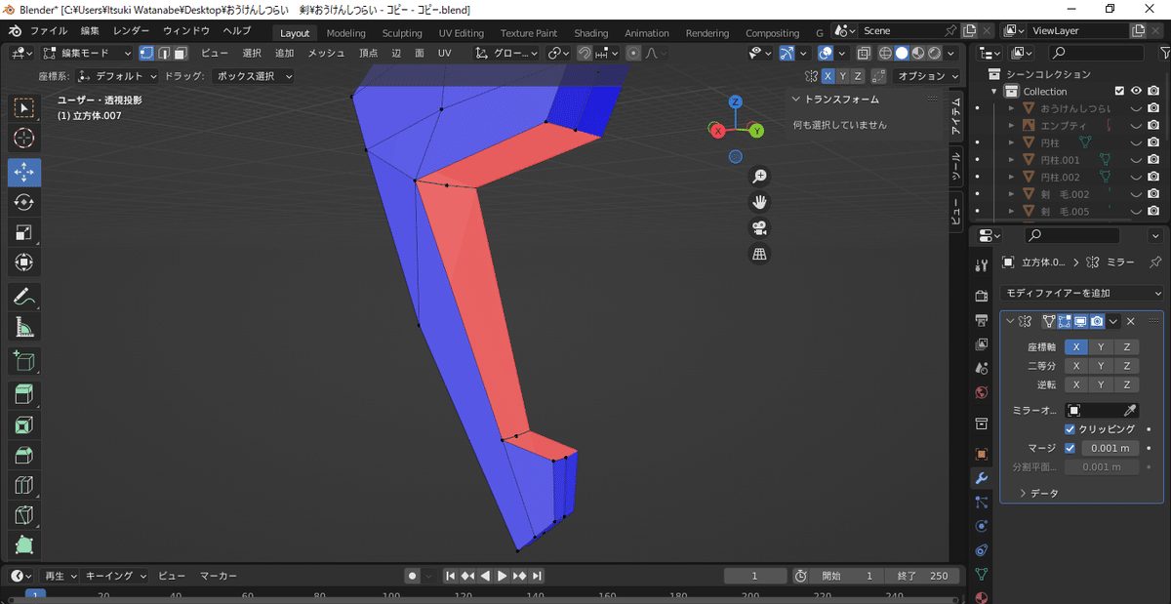Screen dimensions: 1171x604
Task: Jump to the timeline end frame button
Action: tap(537, 576)
